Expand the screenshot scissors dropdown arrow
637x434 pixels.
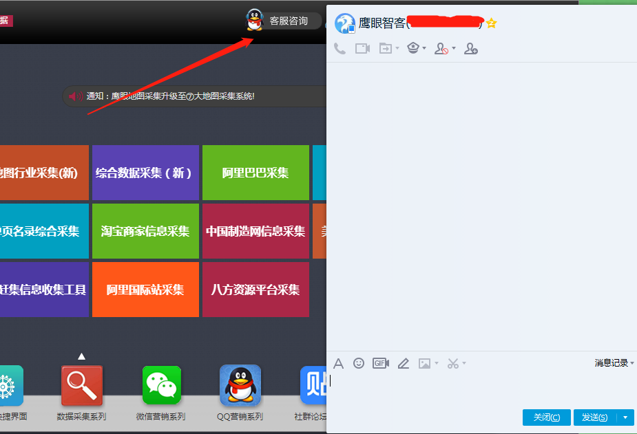[x=464, y=364]
